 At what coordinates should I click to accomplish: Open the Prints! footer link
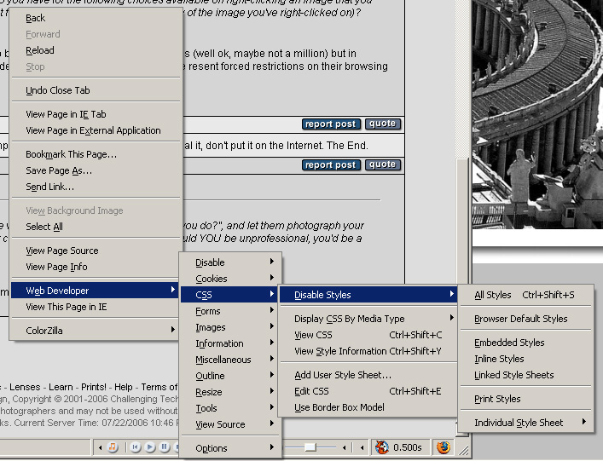(x=94, y=387)
